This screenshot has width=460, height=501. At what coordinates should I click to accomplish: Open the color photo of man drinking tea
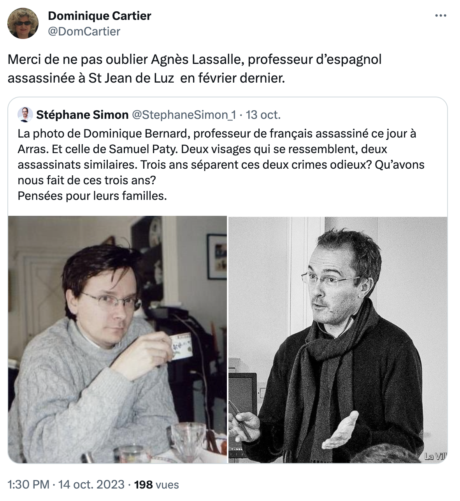pyautogui.click(x=118, y=339)
